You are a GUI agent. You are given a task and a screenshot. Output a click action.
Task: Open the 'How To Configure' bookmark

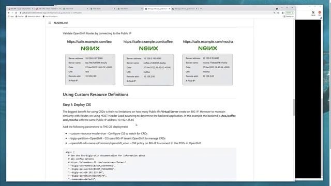coord(51,16)
